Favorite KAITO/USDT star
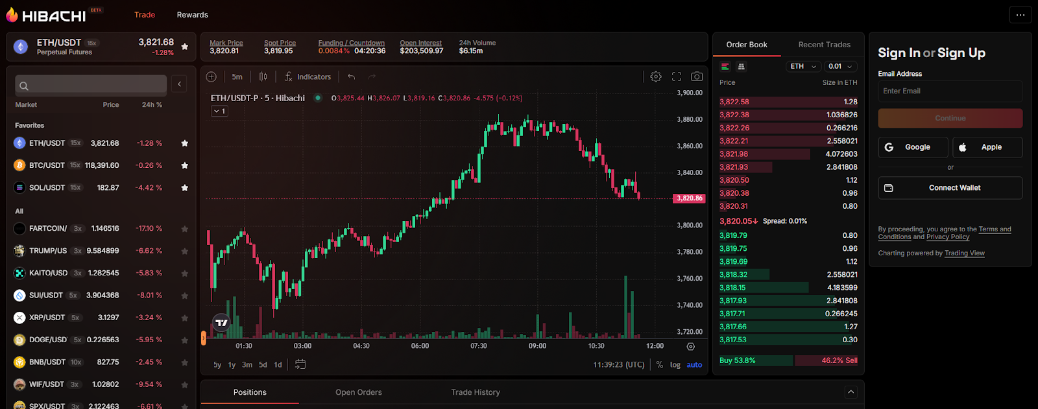 coord(185,274)
